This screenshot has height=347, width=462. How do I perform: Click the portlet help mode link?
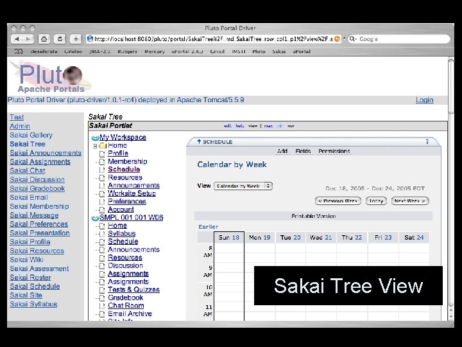tap(240, 126)
